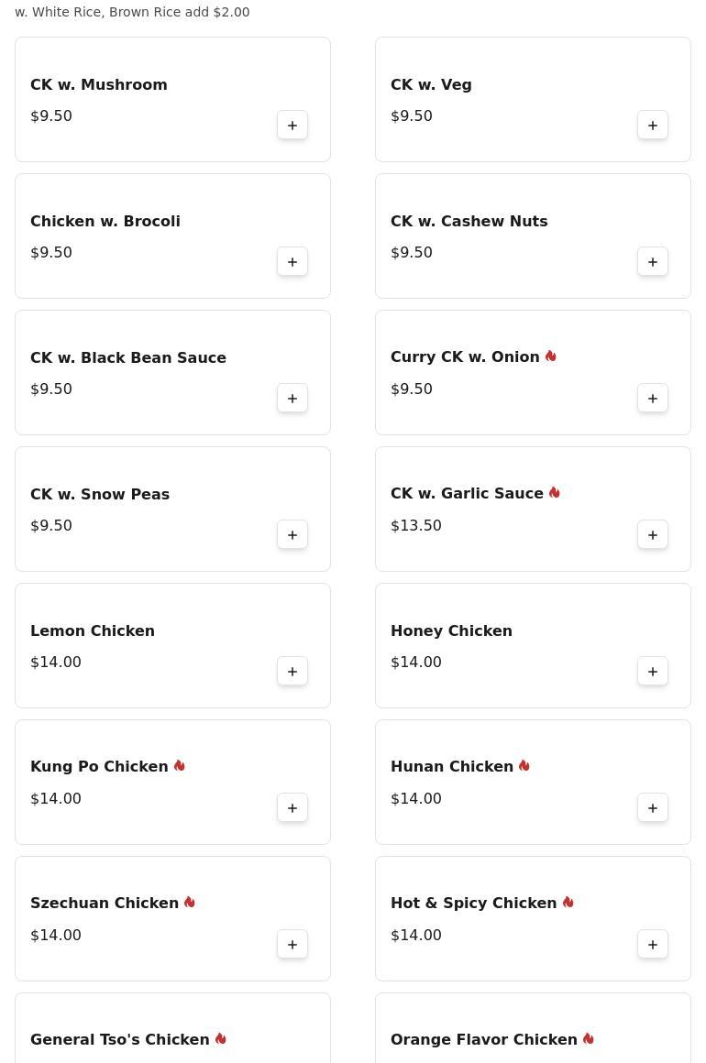Screen dimensions: 706x1063
Task: Add CK w. Garlic Sauce to order
Action: [653, 535]
